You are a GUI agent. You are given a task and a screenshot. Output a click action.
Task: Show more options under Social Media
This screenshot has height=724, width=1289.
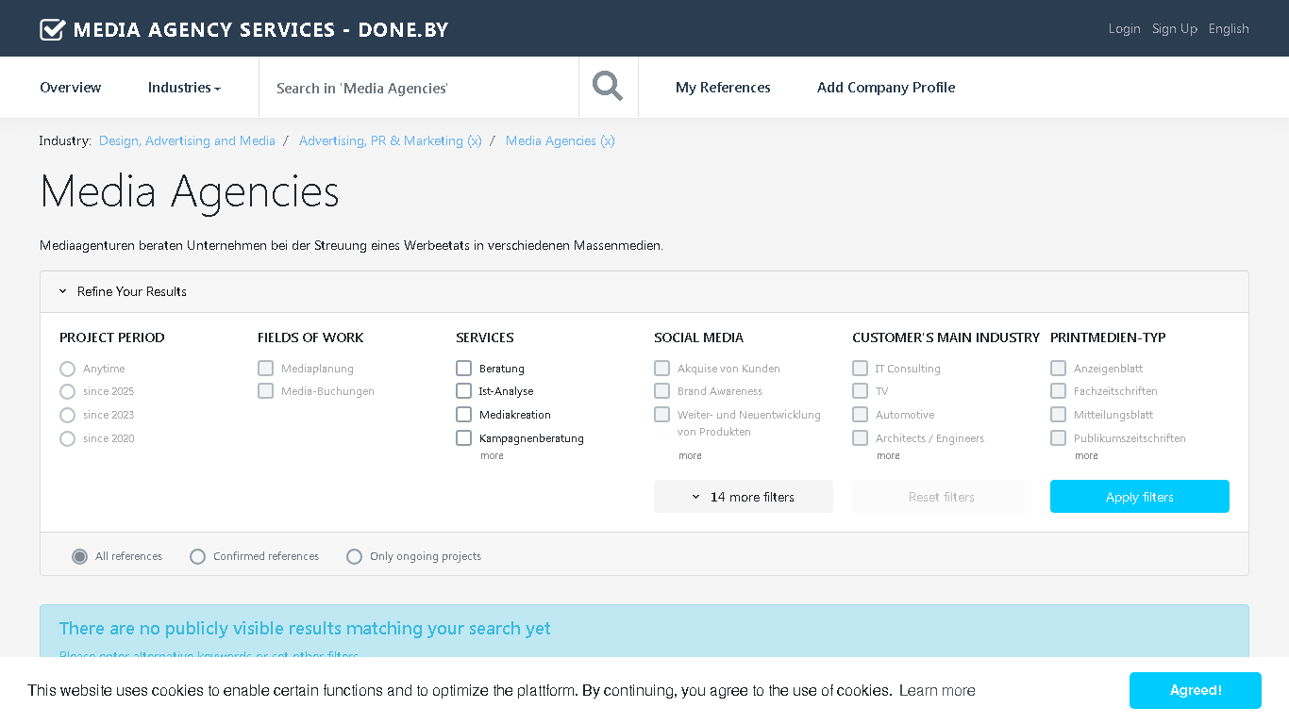tap(690, 455)
